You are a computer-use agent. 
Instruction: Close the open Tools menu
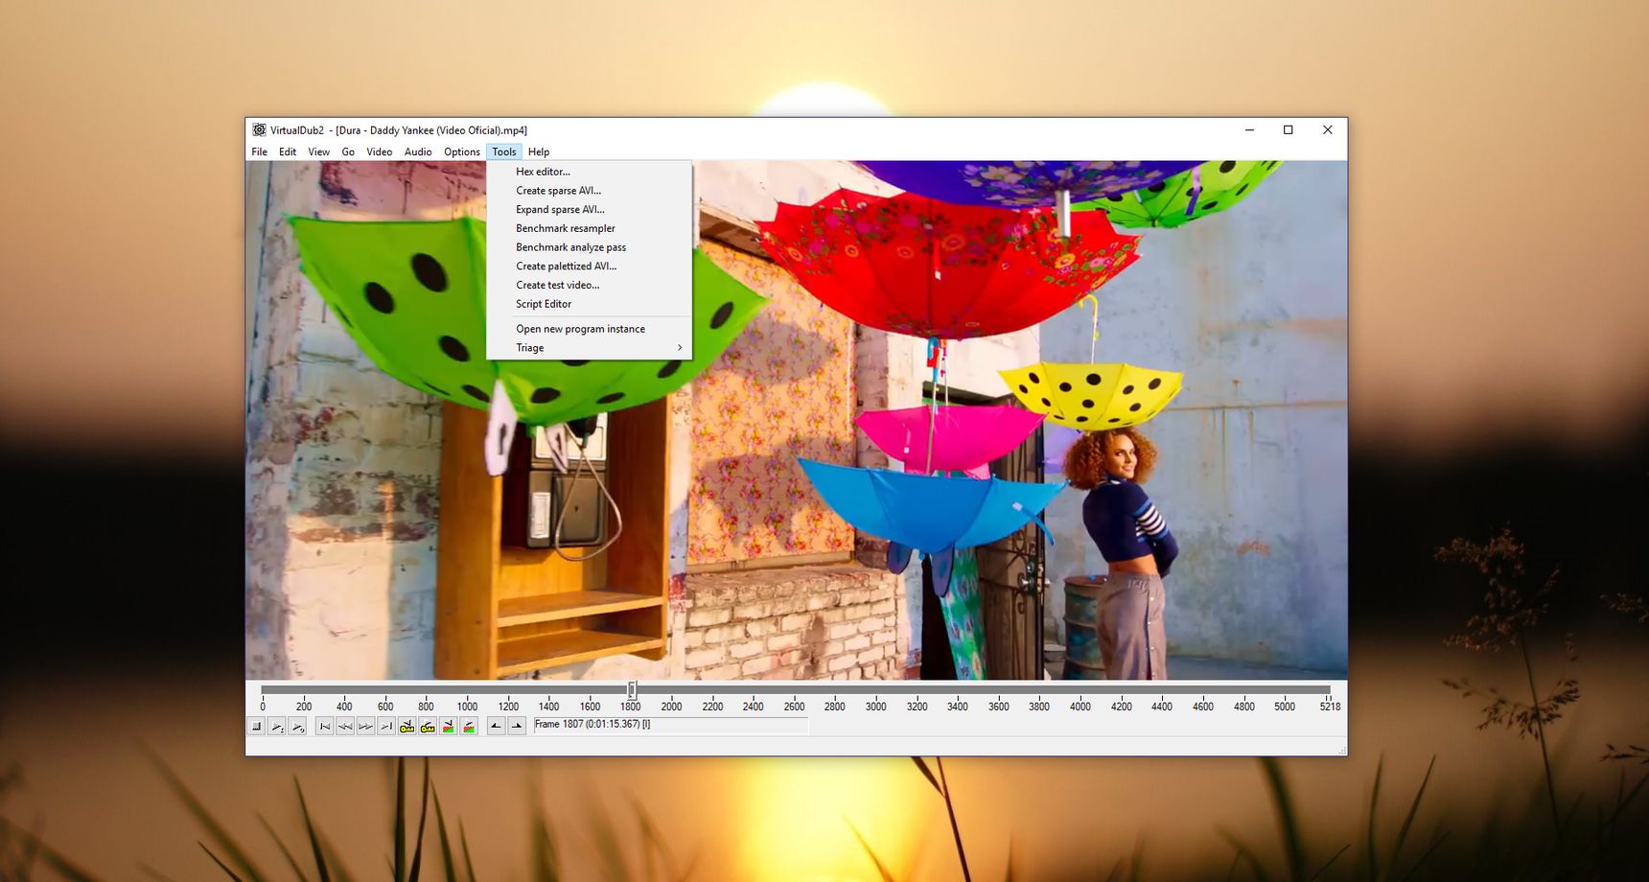tap(504, 151)
